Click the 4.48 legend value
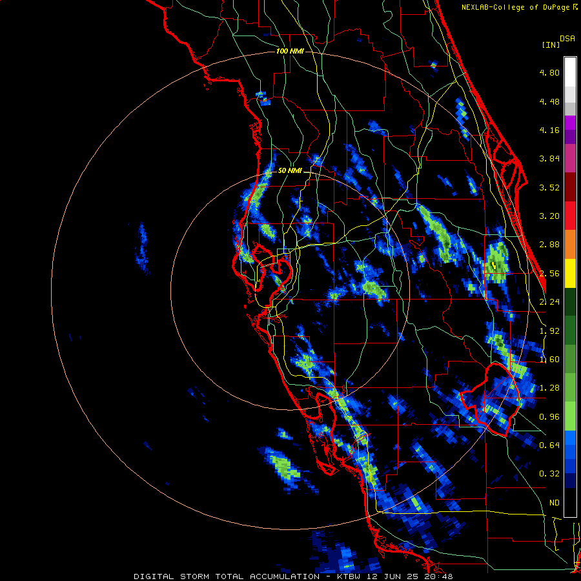Viewport: 581px width, 581px height. [549, 101]
